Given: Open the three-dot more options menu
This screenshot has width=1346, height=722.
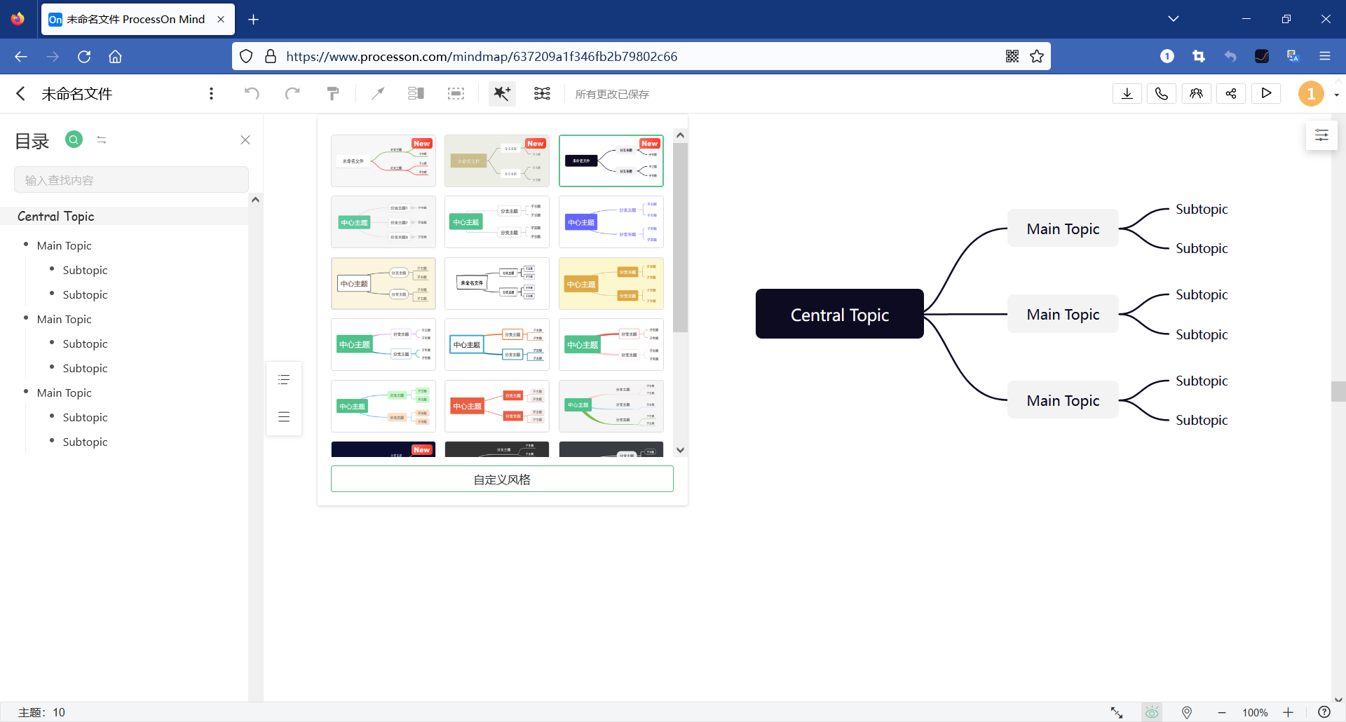Looking at the screenshot, I should point(211,93).
